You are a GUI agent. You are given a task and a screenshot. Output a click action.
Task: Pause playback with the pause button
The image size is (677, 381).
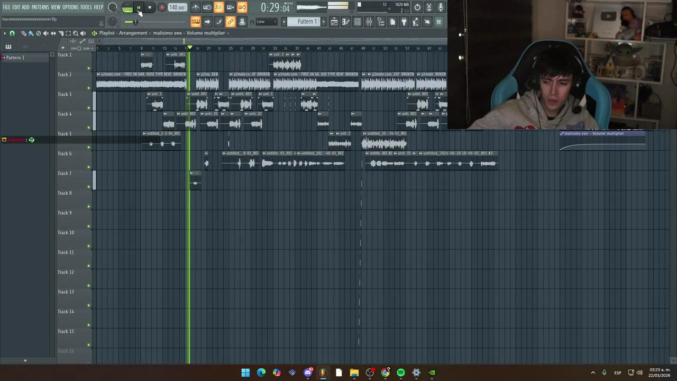(x=139, y=7)
